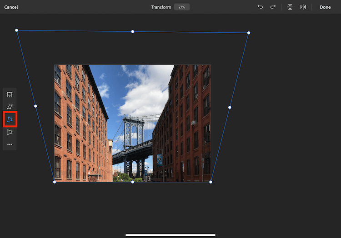Redo the transform step
This screenshot has width=341, height=238.
273,7
